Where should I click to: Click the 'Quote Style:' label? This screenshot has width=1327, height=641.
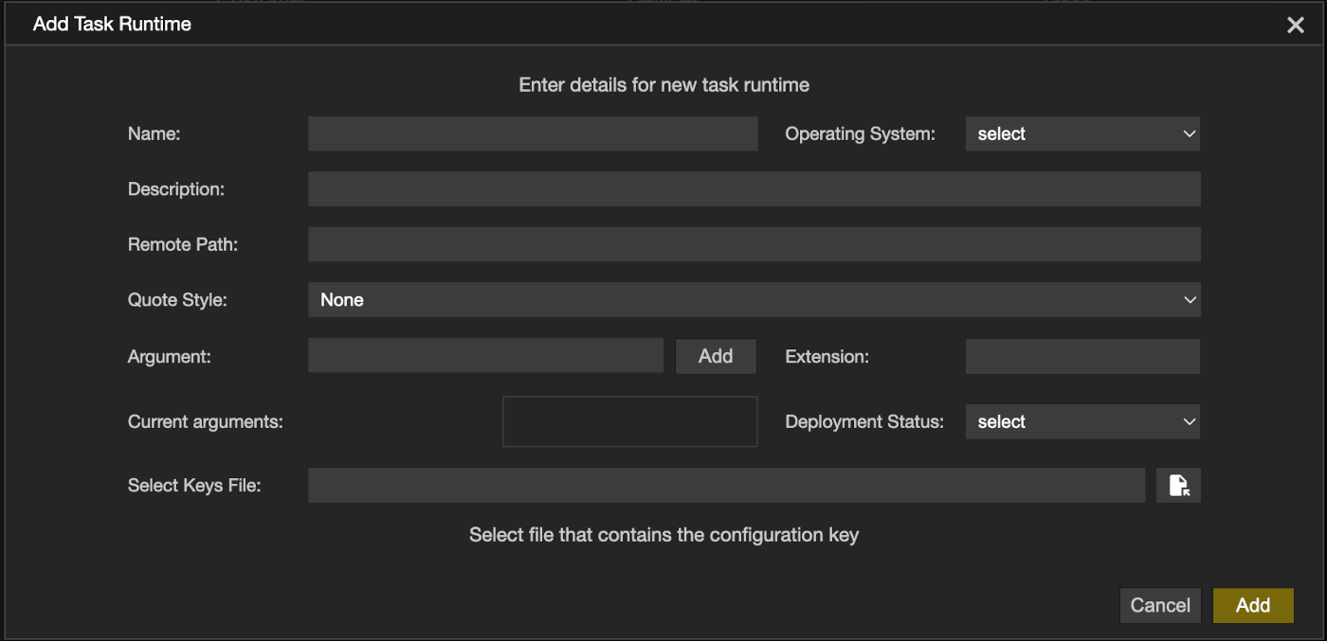pos(178,300)
